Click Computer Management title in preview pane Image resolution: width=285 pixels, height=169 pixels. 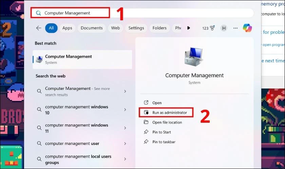[194, 75]
